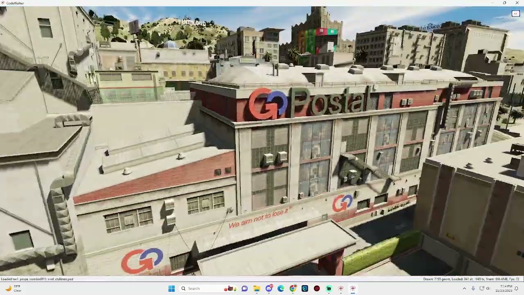This screenshot has width=524, height=295.
Task: Maximize or restore the CodeWalker window
Action: [504, 3]
